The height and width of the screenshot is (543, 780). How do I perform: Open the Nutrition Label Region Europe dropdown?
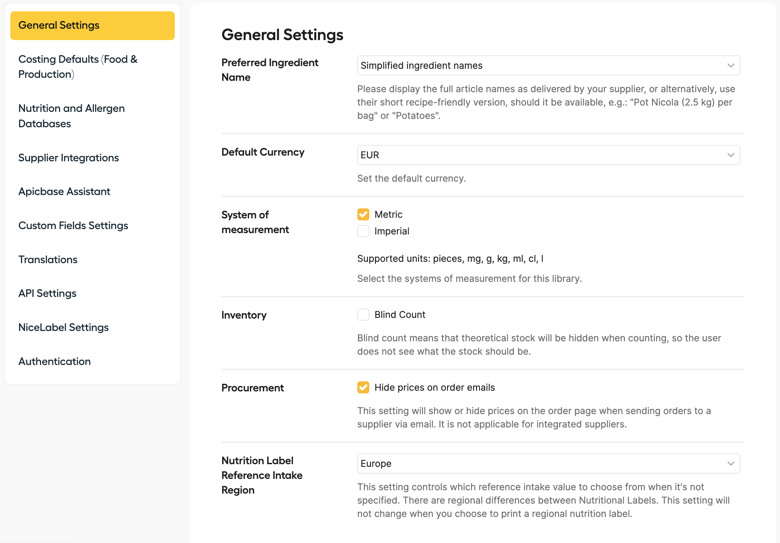pyautogui.click(x=548, y=464)
